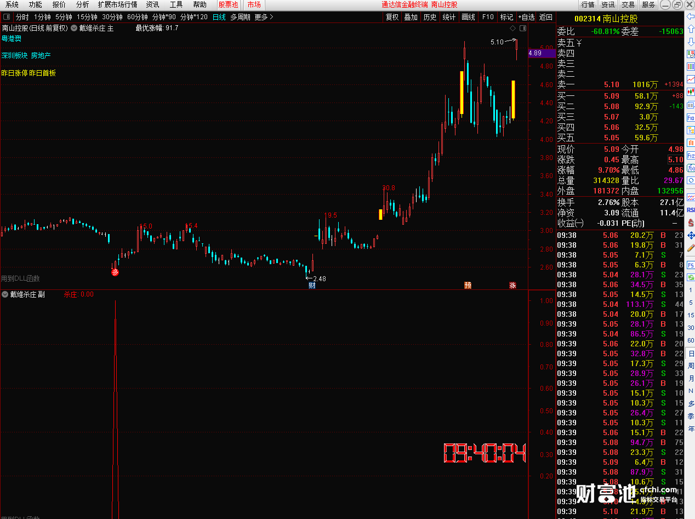This screenshot has height=519, width=695.
Task: Click the 历史 toolbar button
Action: [x=430, y=17]
